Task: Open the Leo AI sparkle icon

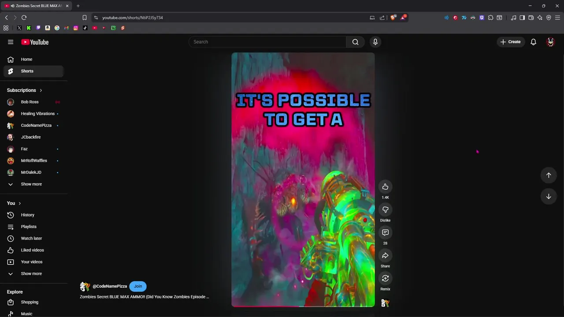Action: [540, 18]
